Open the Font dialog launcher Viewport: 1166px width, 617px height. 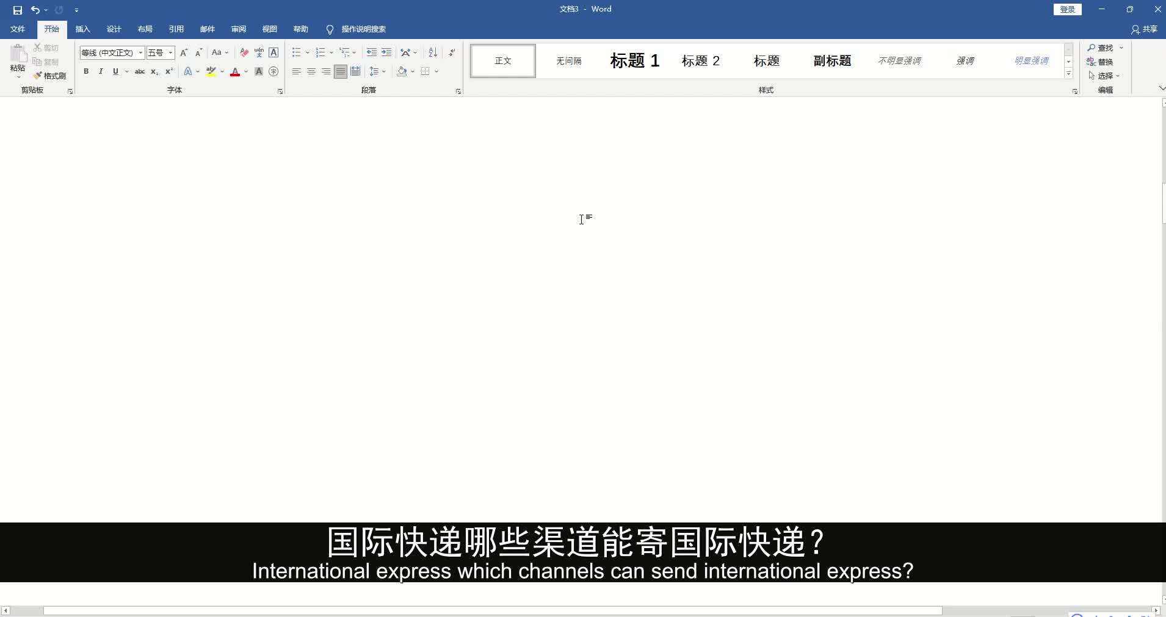pos(280,91)
